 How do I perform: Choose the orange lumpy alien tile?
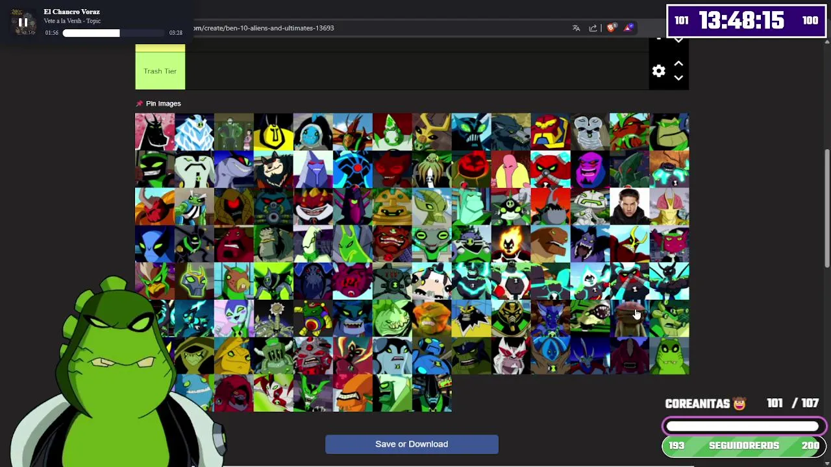pyautogui.click(x=432, y=318)
